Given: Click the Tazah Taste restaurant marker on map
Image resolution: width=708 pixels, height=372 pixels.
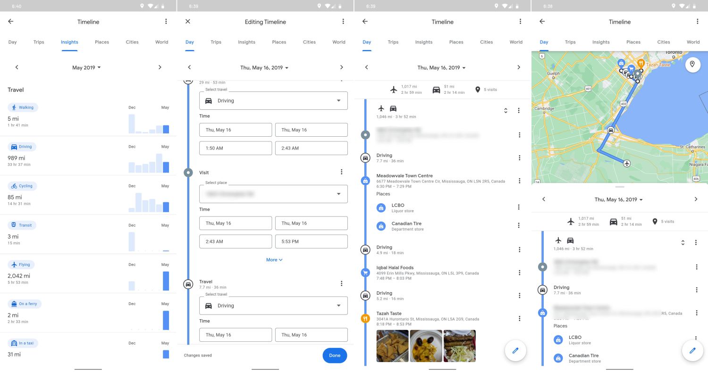Looking at the screenshot, I should (641, 63).
